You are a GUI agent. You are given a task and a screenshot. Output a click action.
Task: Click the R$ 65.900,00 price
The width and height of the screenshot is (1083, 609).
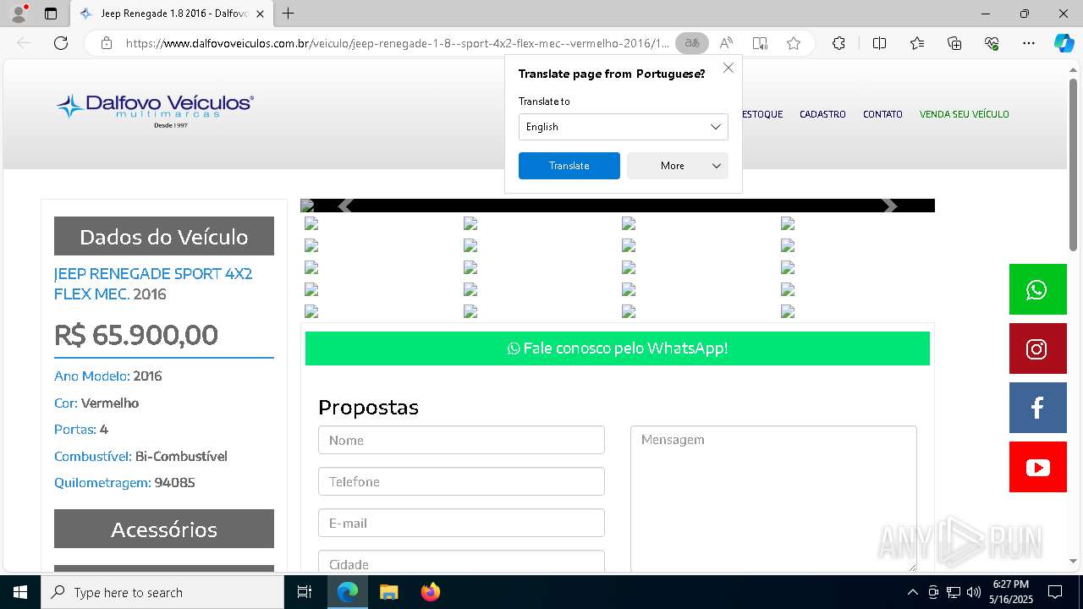point(136,335)
